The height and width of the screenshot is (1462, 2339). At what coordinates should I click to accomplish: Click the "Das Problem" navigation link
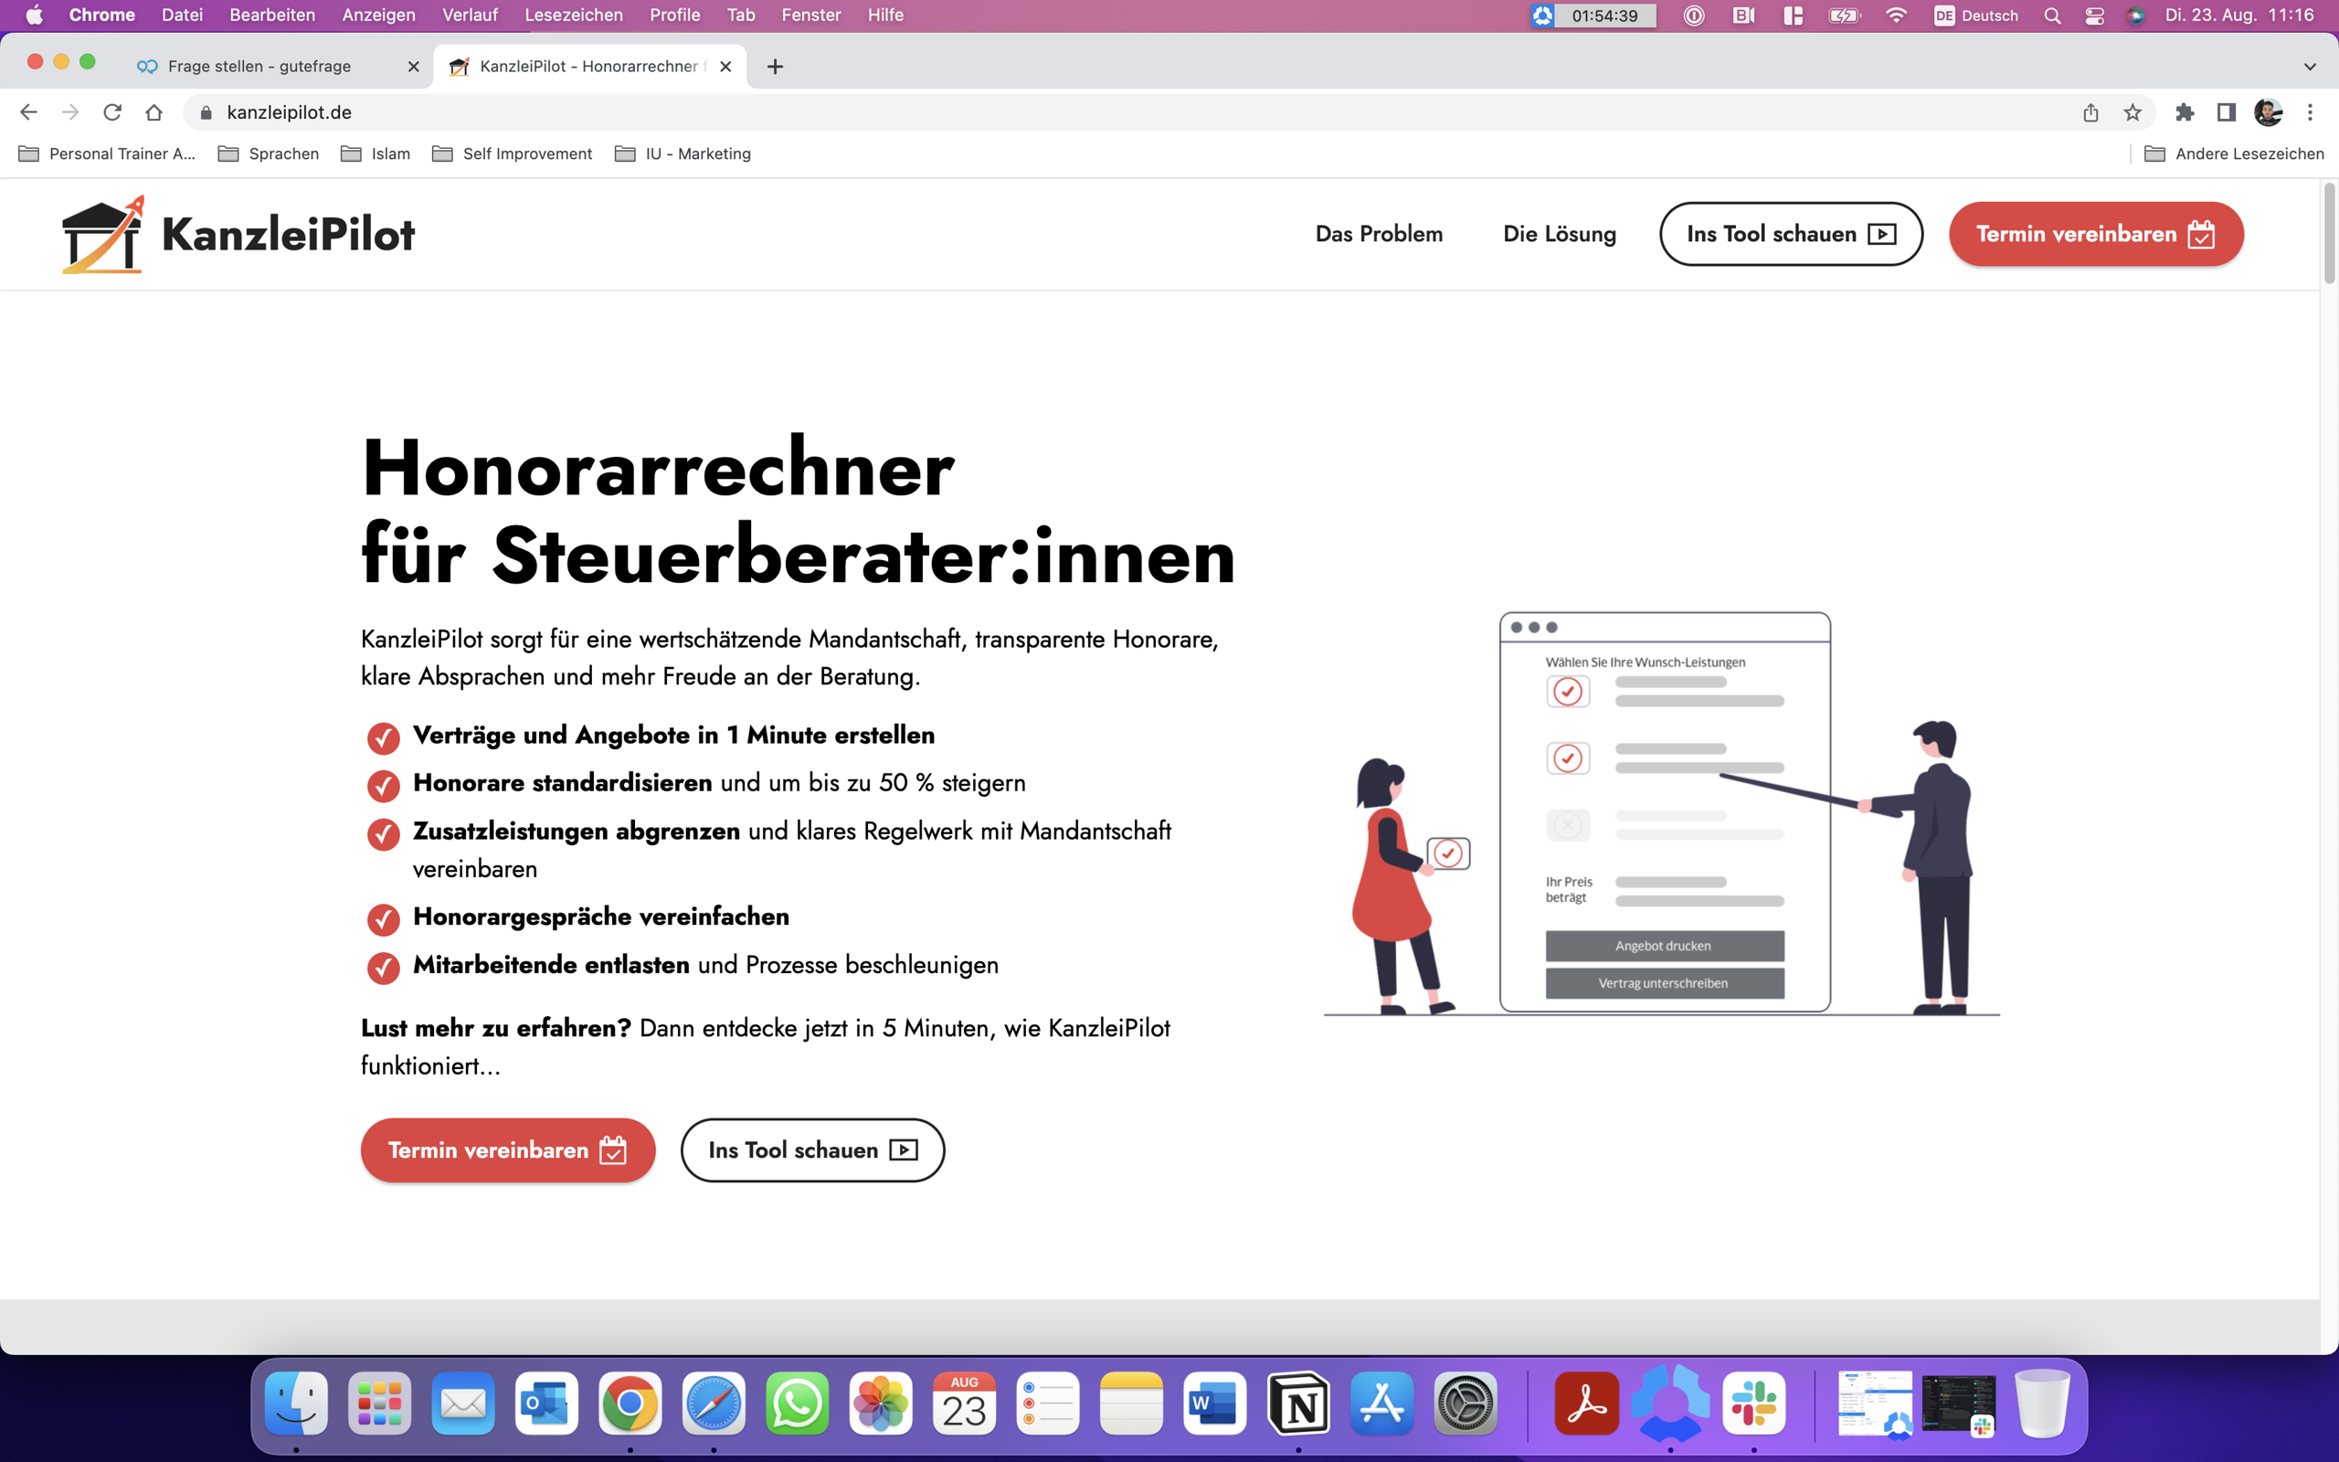coord(1378,233)
